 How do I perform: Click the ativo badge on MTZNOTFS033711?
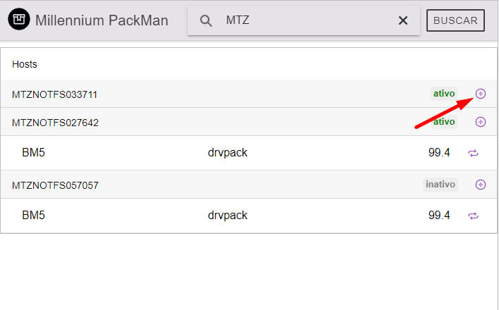point(444,93)
